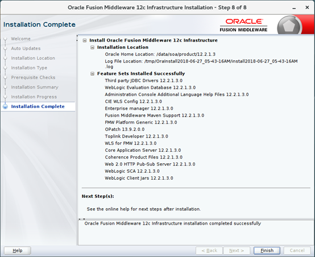Select the Auto Updates step
This screenshot has width=315, height=257.
(x=26, y=48)
